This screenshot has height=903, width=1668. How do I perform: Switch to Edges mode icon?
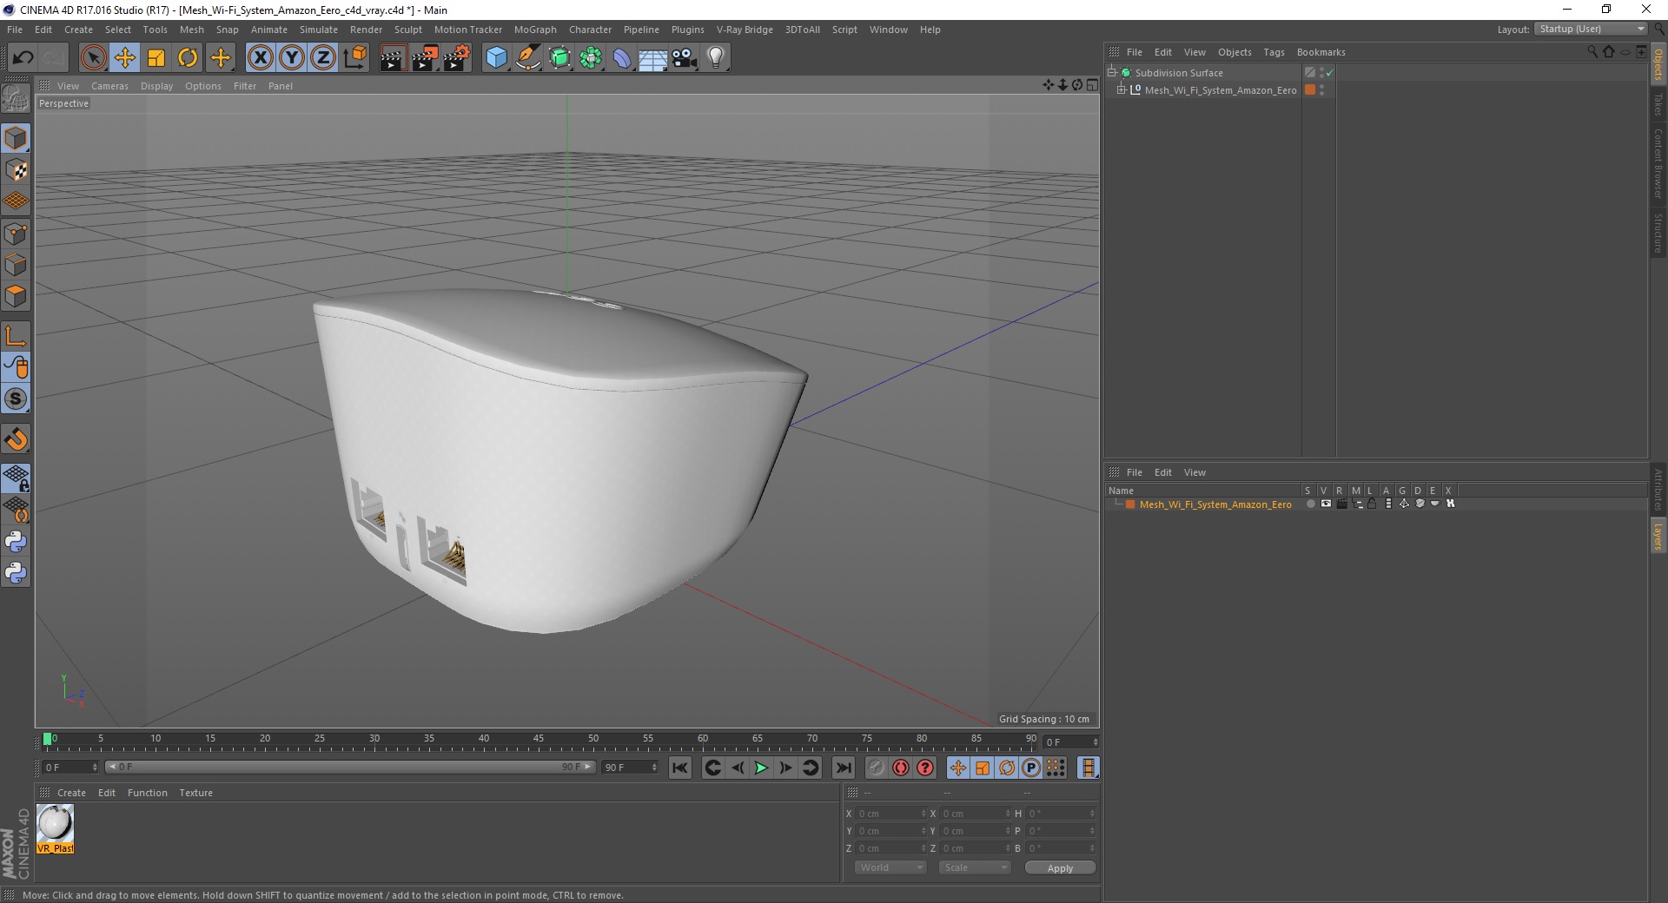pos(17,265)
